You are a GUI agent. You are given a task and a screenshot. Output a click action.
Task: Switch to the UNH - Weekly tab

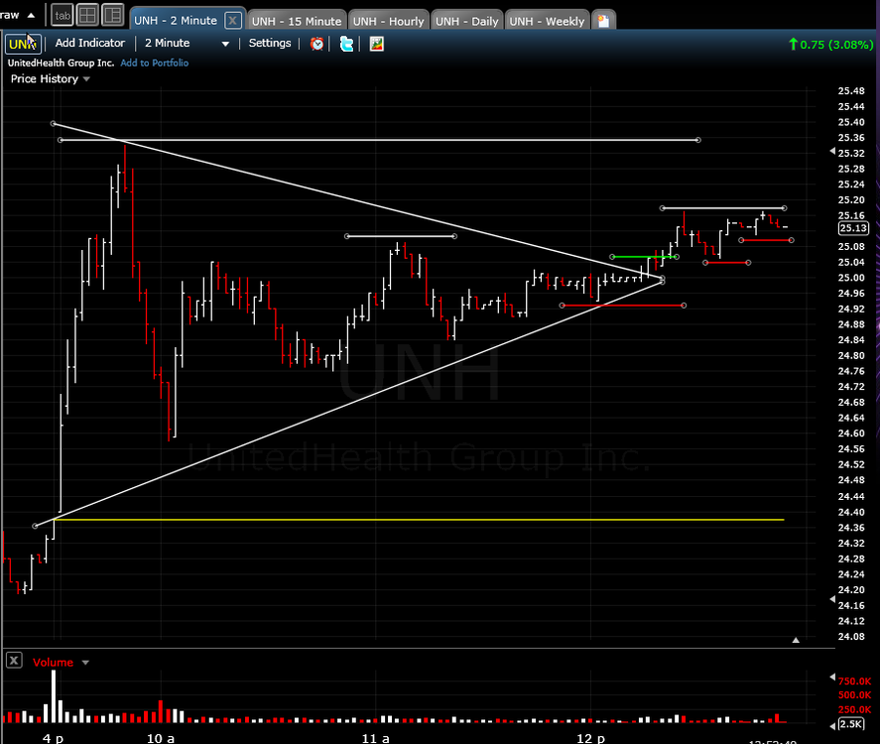(547, 21)
